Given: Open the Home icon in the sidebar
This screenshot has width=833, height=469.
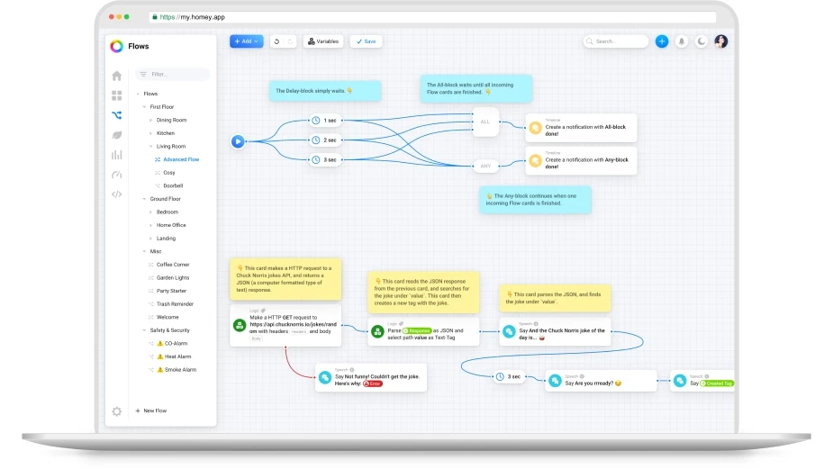Looking at the screenshot, I should pos(116,76).
